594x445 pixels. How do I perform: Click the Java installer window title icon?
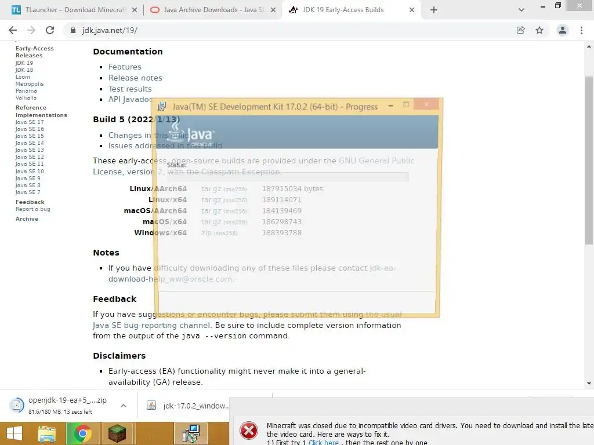click(162, 107)
